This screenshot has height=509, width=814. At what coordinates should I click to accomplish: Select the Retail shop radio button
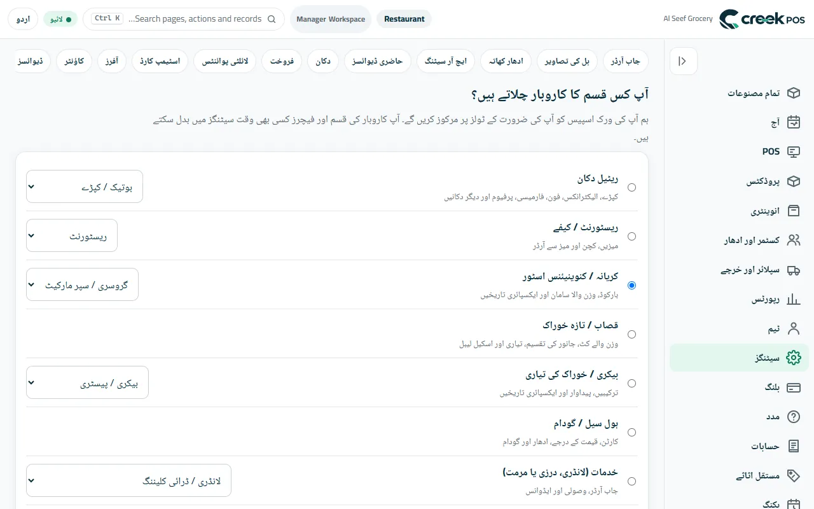coord(631,187)
